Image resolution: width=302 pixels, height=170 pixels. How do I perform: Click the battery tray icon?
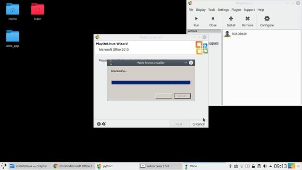248,166
